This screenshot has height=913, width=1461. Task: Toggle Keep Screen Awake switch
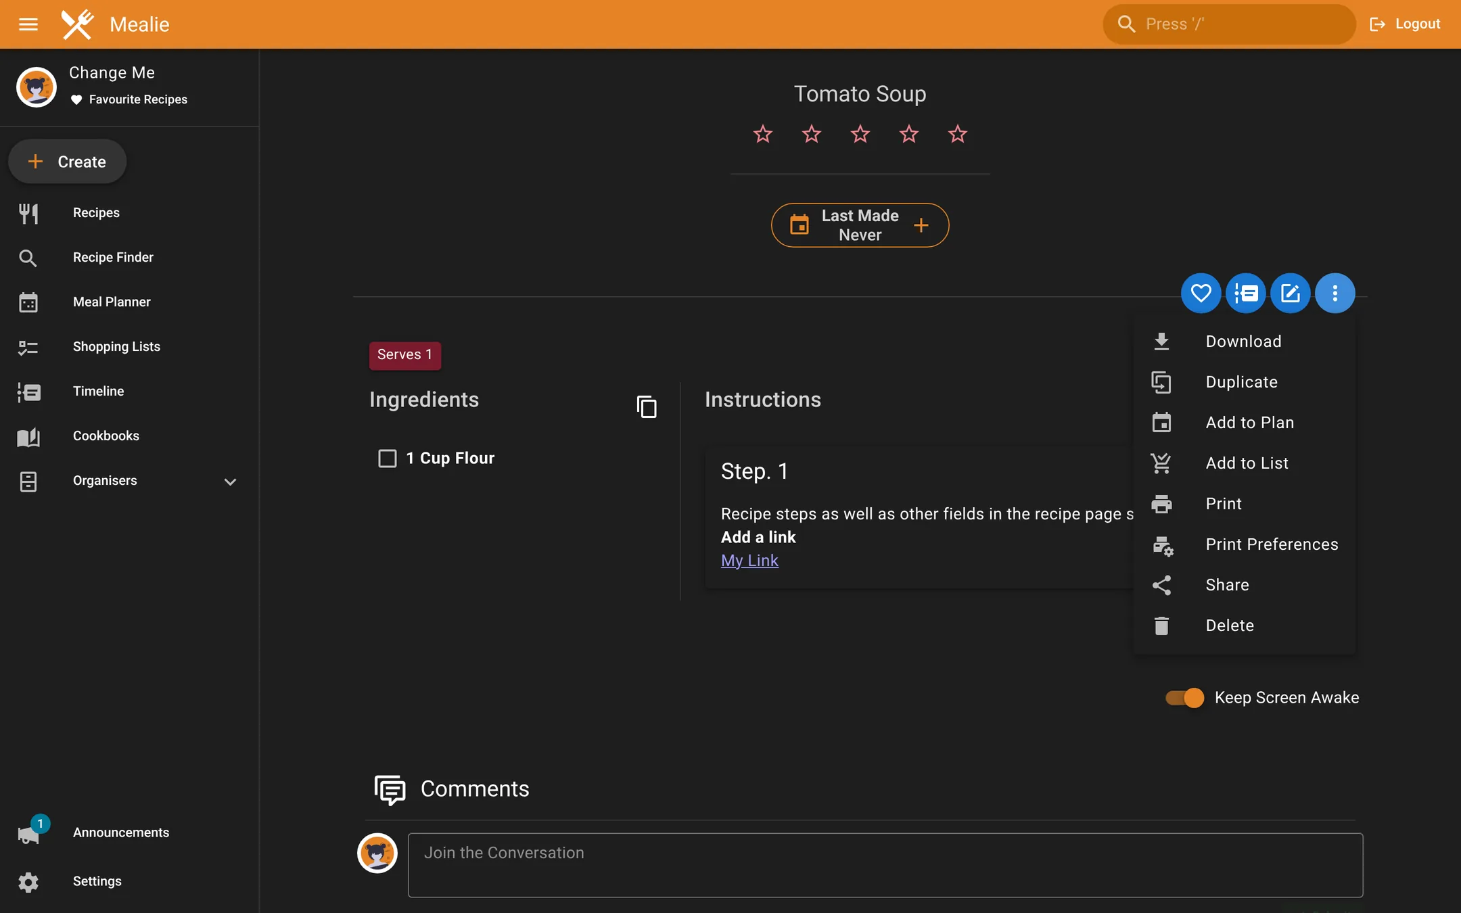click(x=1184, y=697)
